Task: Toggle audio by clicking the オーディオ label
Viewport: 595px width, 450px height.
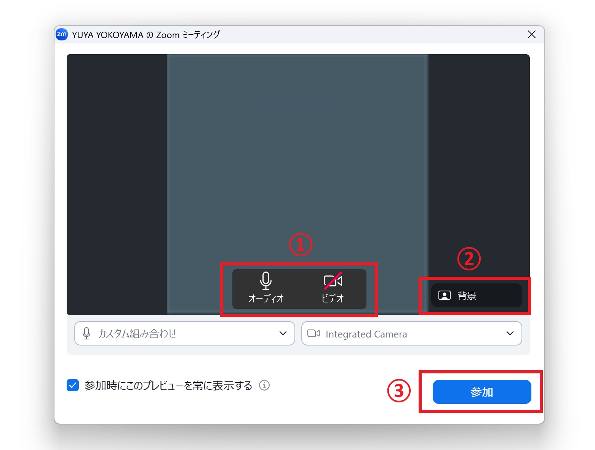Action: (x=266, y=298)
